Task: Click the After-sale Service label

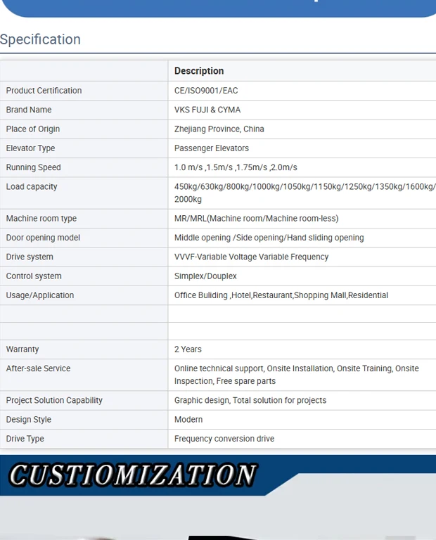Action: [x=38, y=368]
